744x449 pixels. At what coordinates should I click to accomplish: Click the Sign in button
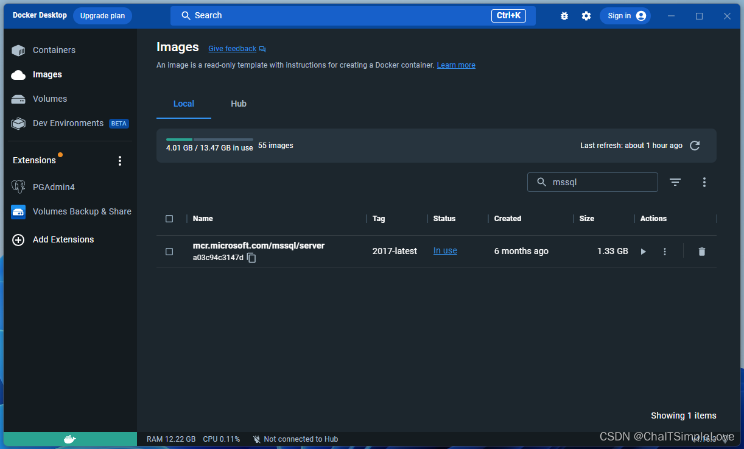625,16
